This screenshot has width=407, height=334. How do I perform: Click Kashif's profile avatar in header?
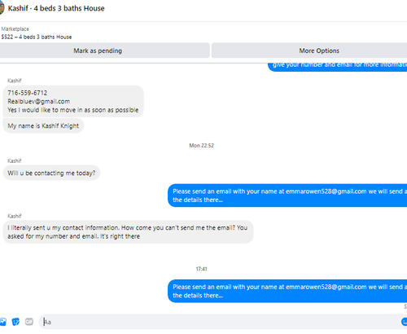2,8
